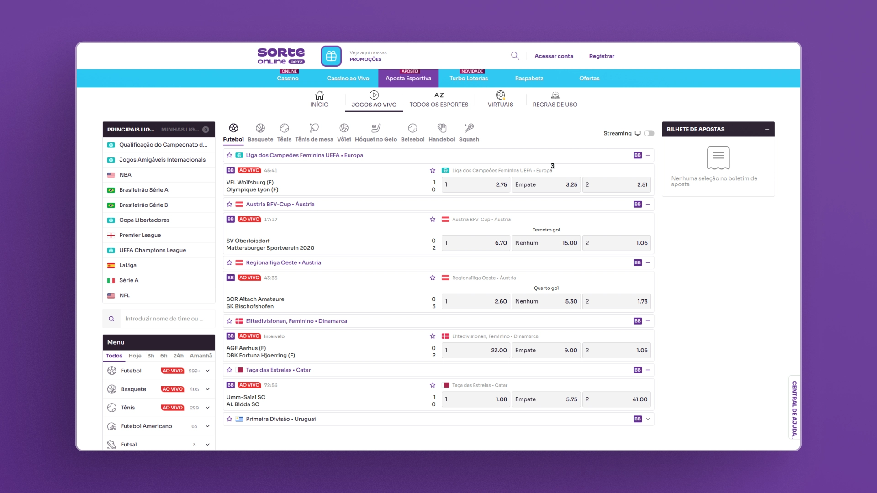877x493 pixels.
Task: Open the Cassino ao Vivo tab
Action: [348, 78]
